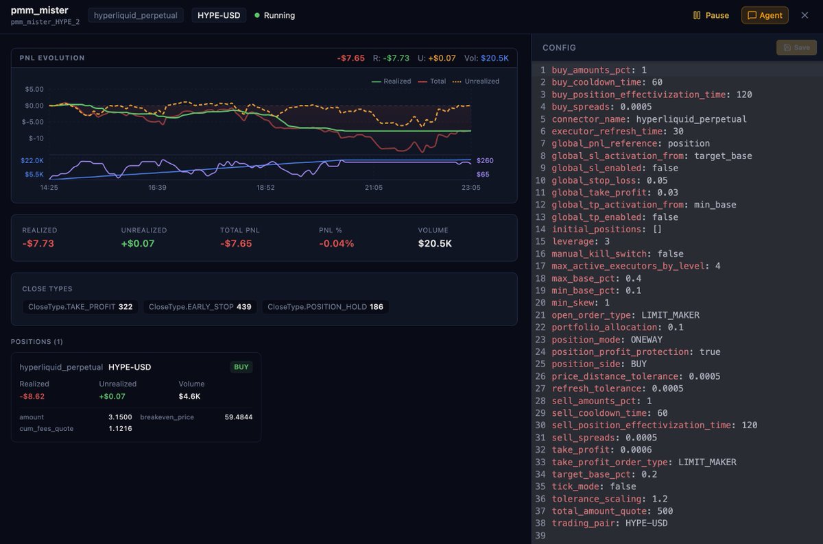Place cursor on tolerance_scaling config line
This screenshot has width=823, height=544.
pos(610,499)
